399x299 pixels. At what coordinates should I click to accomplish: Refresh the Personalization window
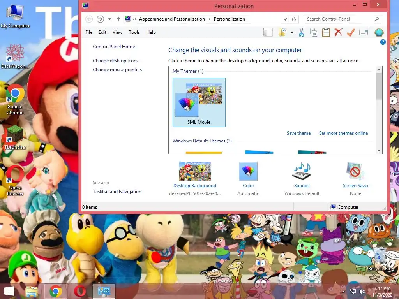click(294, 19)
